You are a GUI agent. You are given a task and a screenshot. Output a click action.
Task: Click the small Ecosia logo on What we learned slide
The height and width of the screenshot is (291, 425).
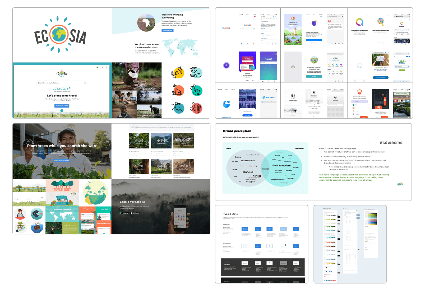tap(400, 184)
